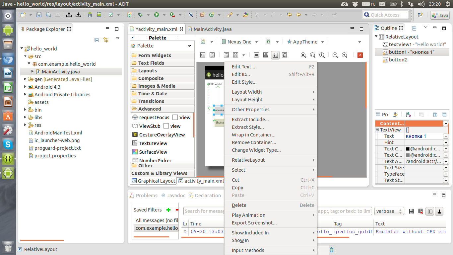Image resolution: width=453 pixels, height=255 pixels.
Task: Click the Quick Access search field
Action: coord(386,15)
